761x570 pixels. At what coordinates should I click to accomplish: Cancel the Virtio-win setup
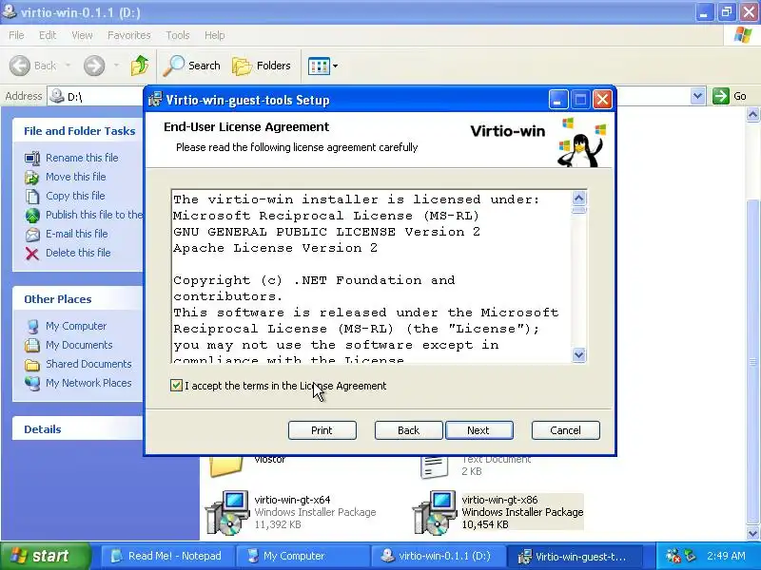tap(565, 430)
